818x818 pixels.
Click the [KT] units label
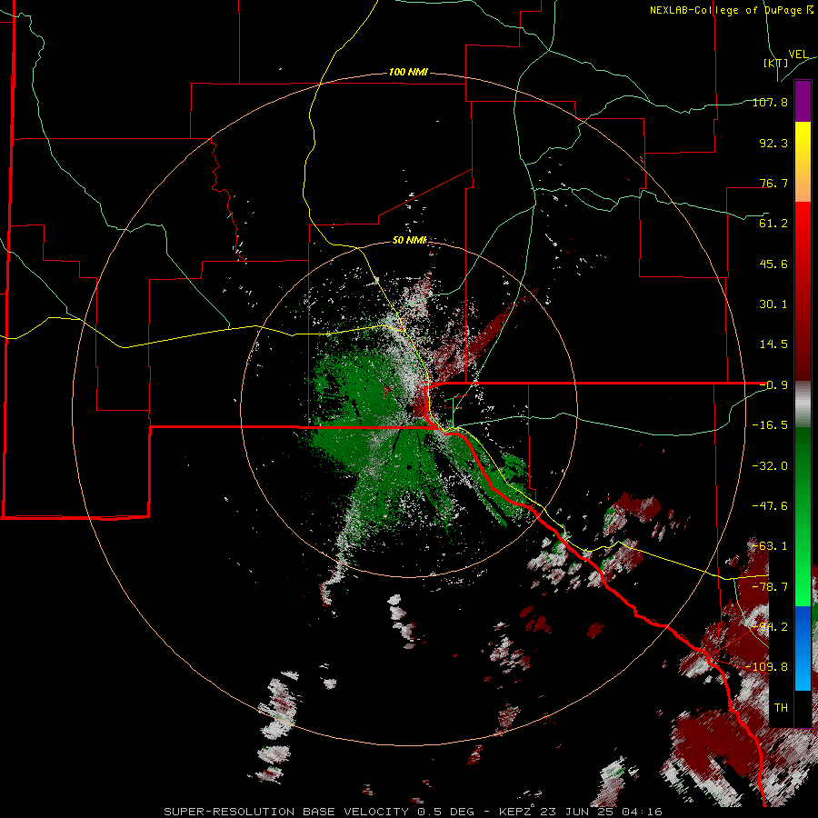coord(775,63)
